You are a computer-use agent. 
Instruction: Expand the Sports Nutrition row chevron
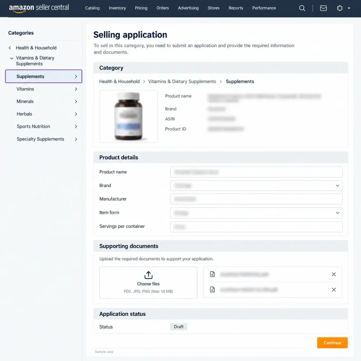(76, 127)
